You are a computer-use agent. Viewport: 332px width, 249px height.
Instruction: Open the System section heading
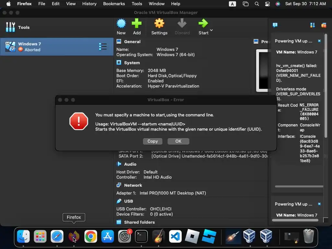[x=132, y=63]
